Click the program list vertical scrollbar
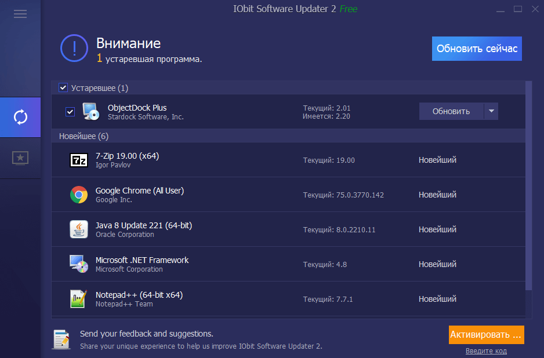Screen dimensions: 544x358 pos(528,185)
